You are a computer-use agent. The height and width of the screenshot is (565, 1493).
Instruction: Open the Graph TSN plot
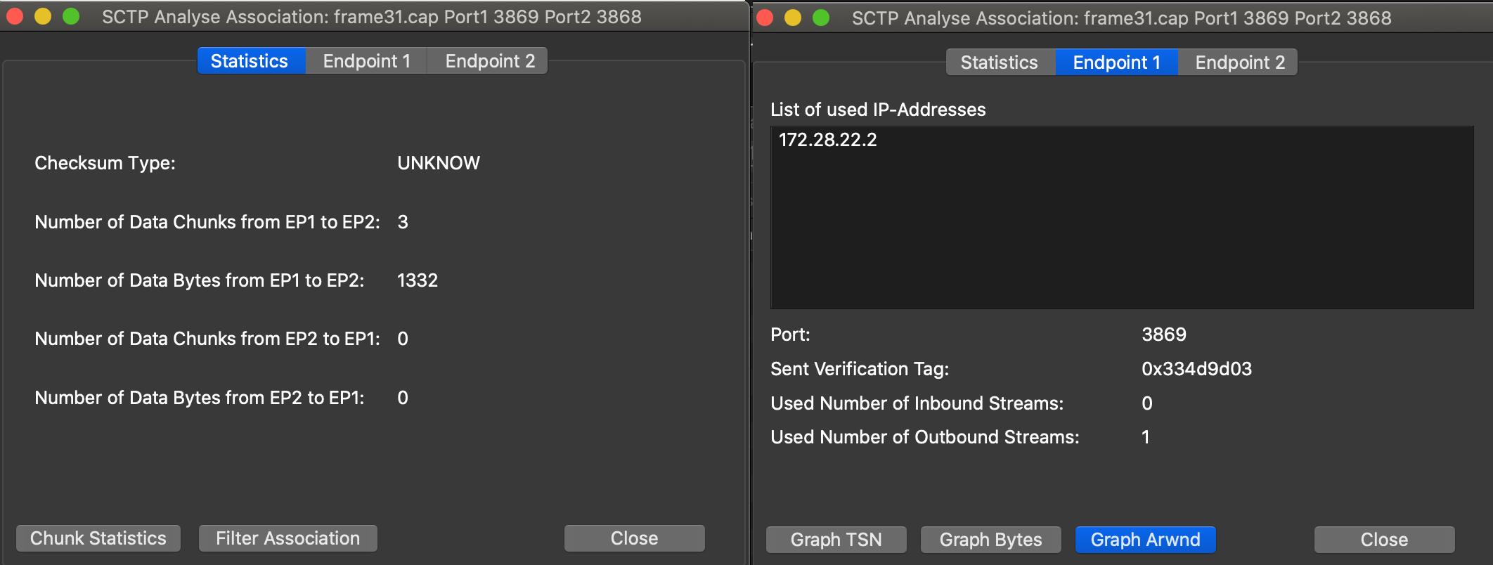pos(836,540)
